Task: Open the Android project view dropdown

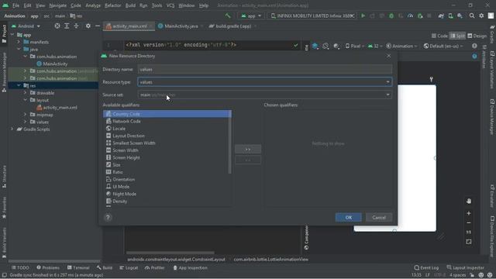Action: (26, 26)
